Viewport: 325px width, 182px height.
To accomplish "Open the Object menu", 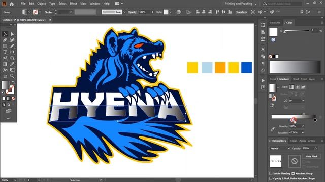I will click(x=42, y=4).
